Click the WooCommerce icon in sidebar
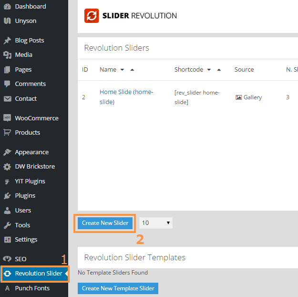The height and width of the screenshot is (297, 298). coord(7,118)
